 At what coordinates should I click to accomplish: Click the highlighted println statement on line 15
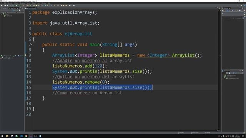pyautogui.click(x=102, y=87)
